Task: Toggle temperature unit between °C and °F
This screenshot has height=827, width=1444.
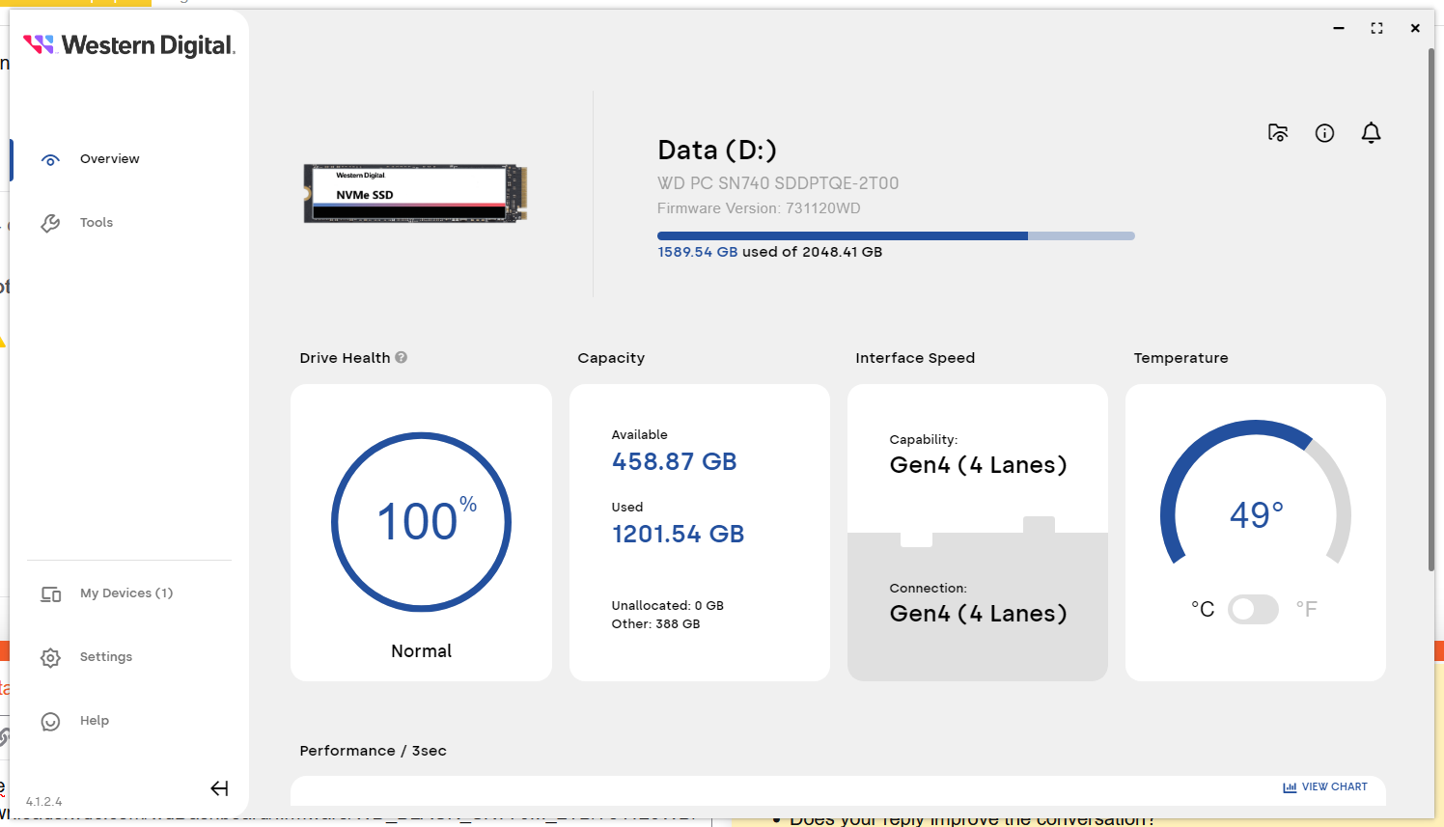Action: 1253,609
